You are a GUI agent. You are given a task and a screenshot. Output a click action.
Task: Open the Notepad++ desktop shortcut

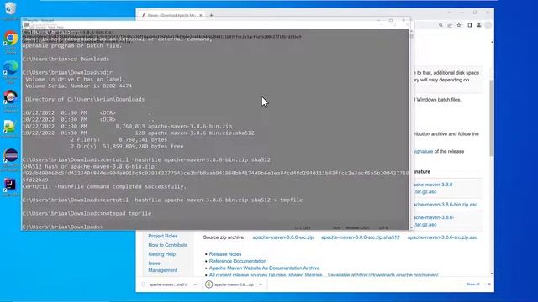pyautogui.click(x=10, y=127)
